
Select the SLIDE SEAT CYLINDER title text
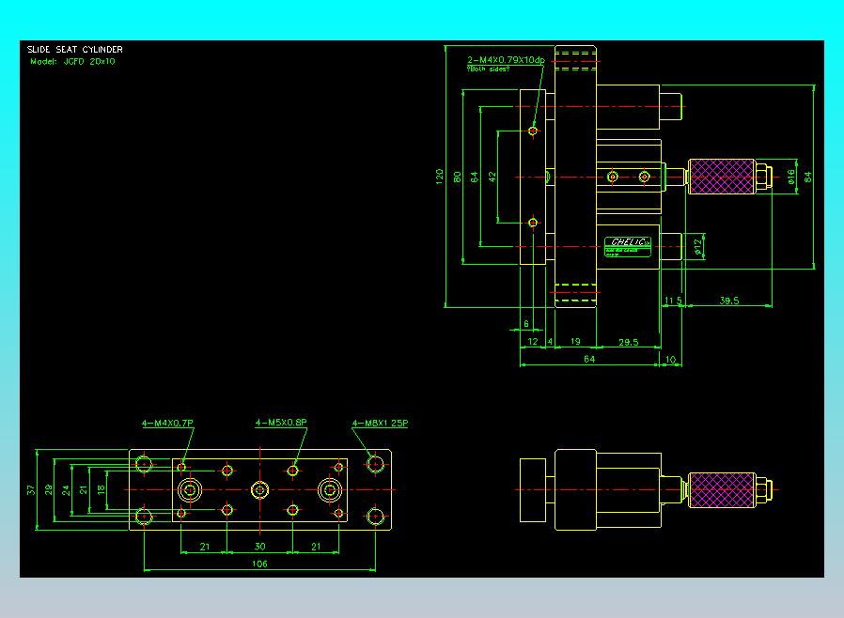tap(75, 49)
